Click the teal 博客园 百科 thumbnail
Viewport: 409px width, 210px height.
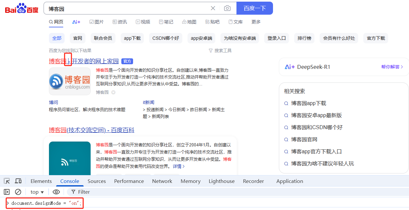[x=70, y=158]
